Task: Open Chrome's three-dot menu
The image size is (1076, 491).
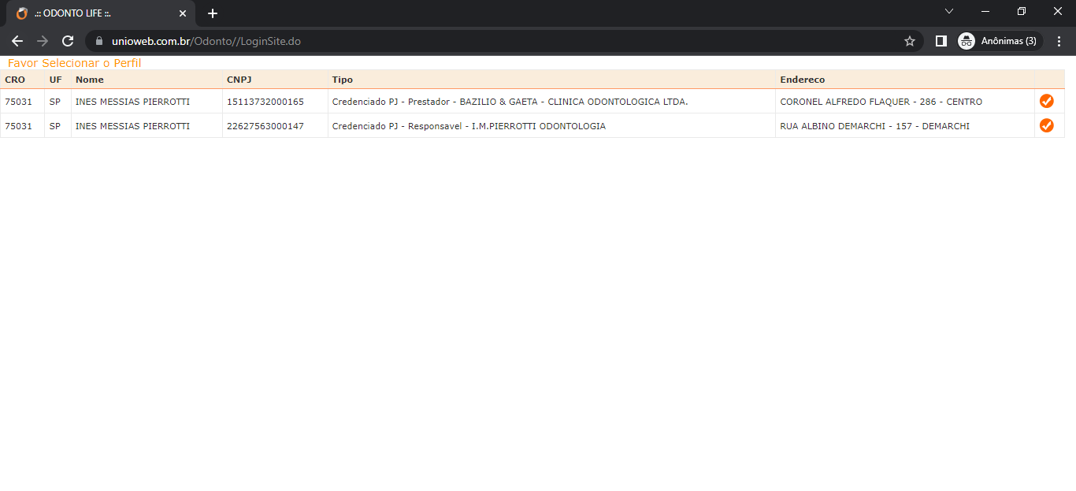Action: coord(1059,41)
